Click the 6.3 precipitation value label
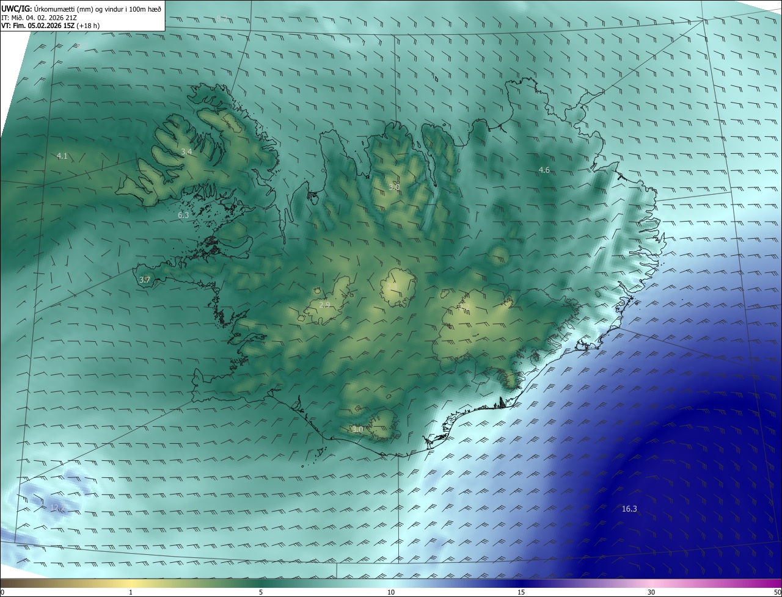Image resolution: width=782 pixels, height=597 pixels. click(183, 215)
